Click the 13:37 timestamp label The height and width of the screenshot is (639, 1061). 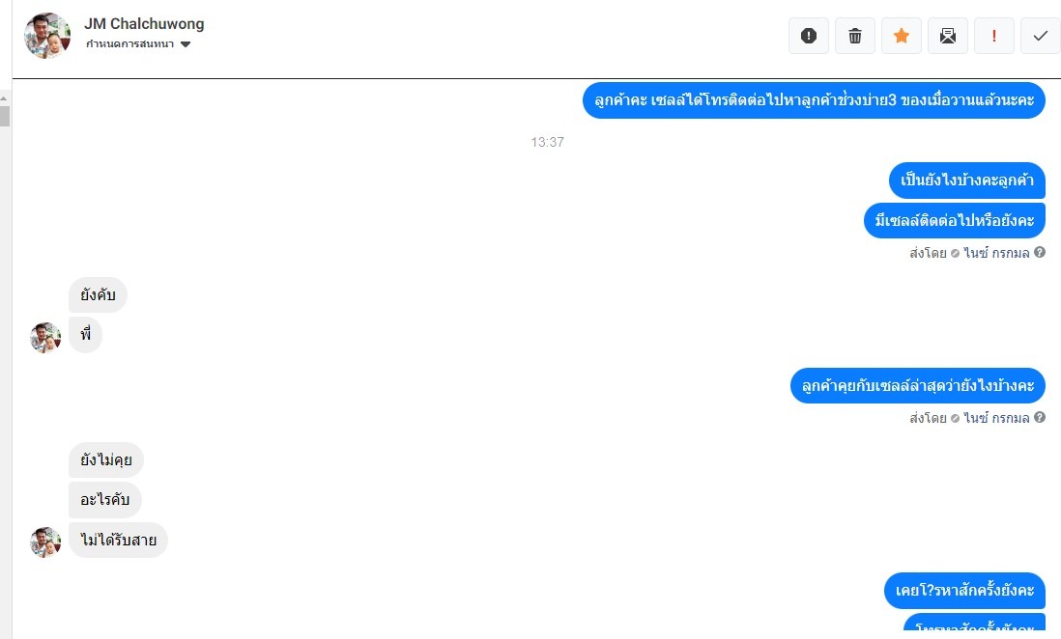(x=547, y=142)
